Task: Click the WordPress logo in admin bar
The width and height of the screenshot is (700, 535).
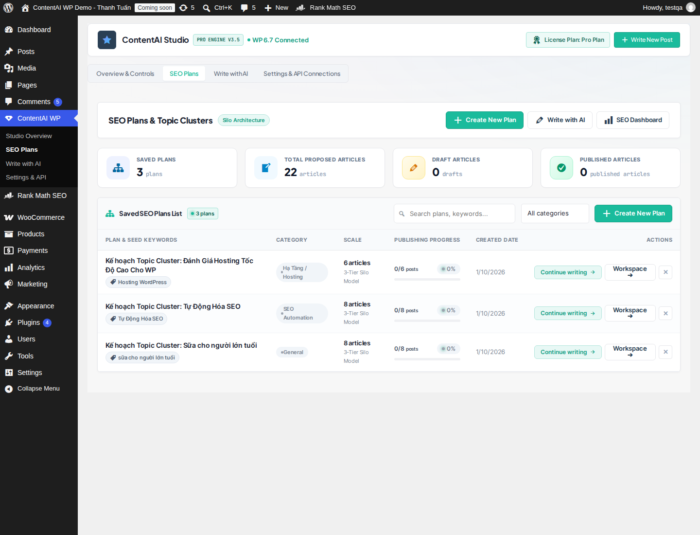Action: click(x=8, y=8)
